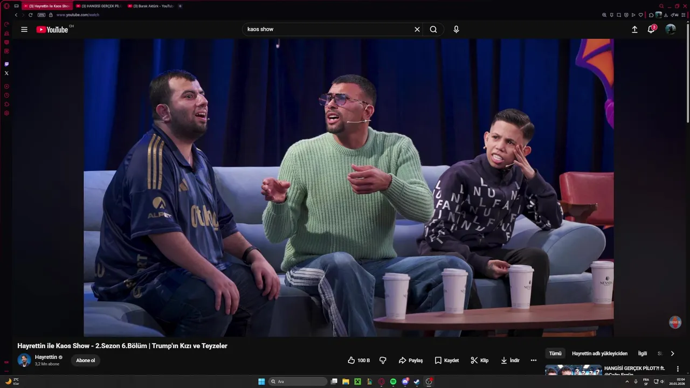Open the YouTube account avatar menu

(671, 30)
